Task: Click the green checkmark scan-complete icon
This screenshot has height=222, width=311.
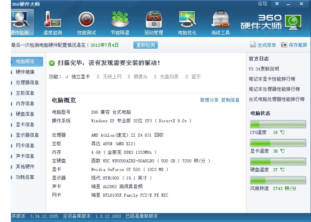Action: (52, 63)
